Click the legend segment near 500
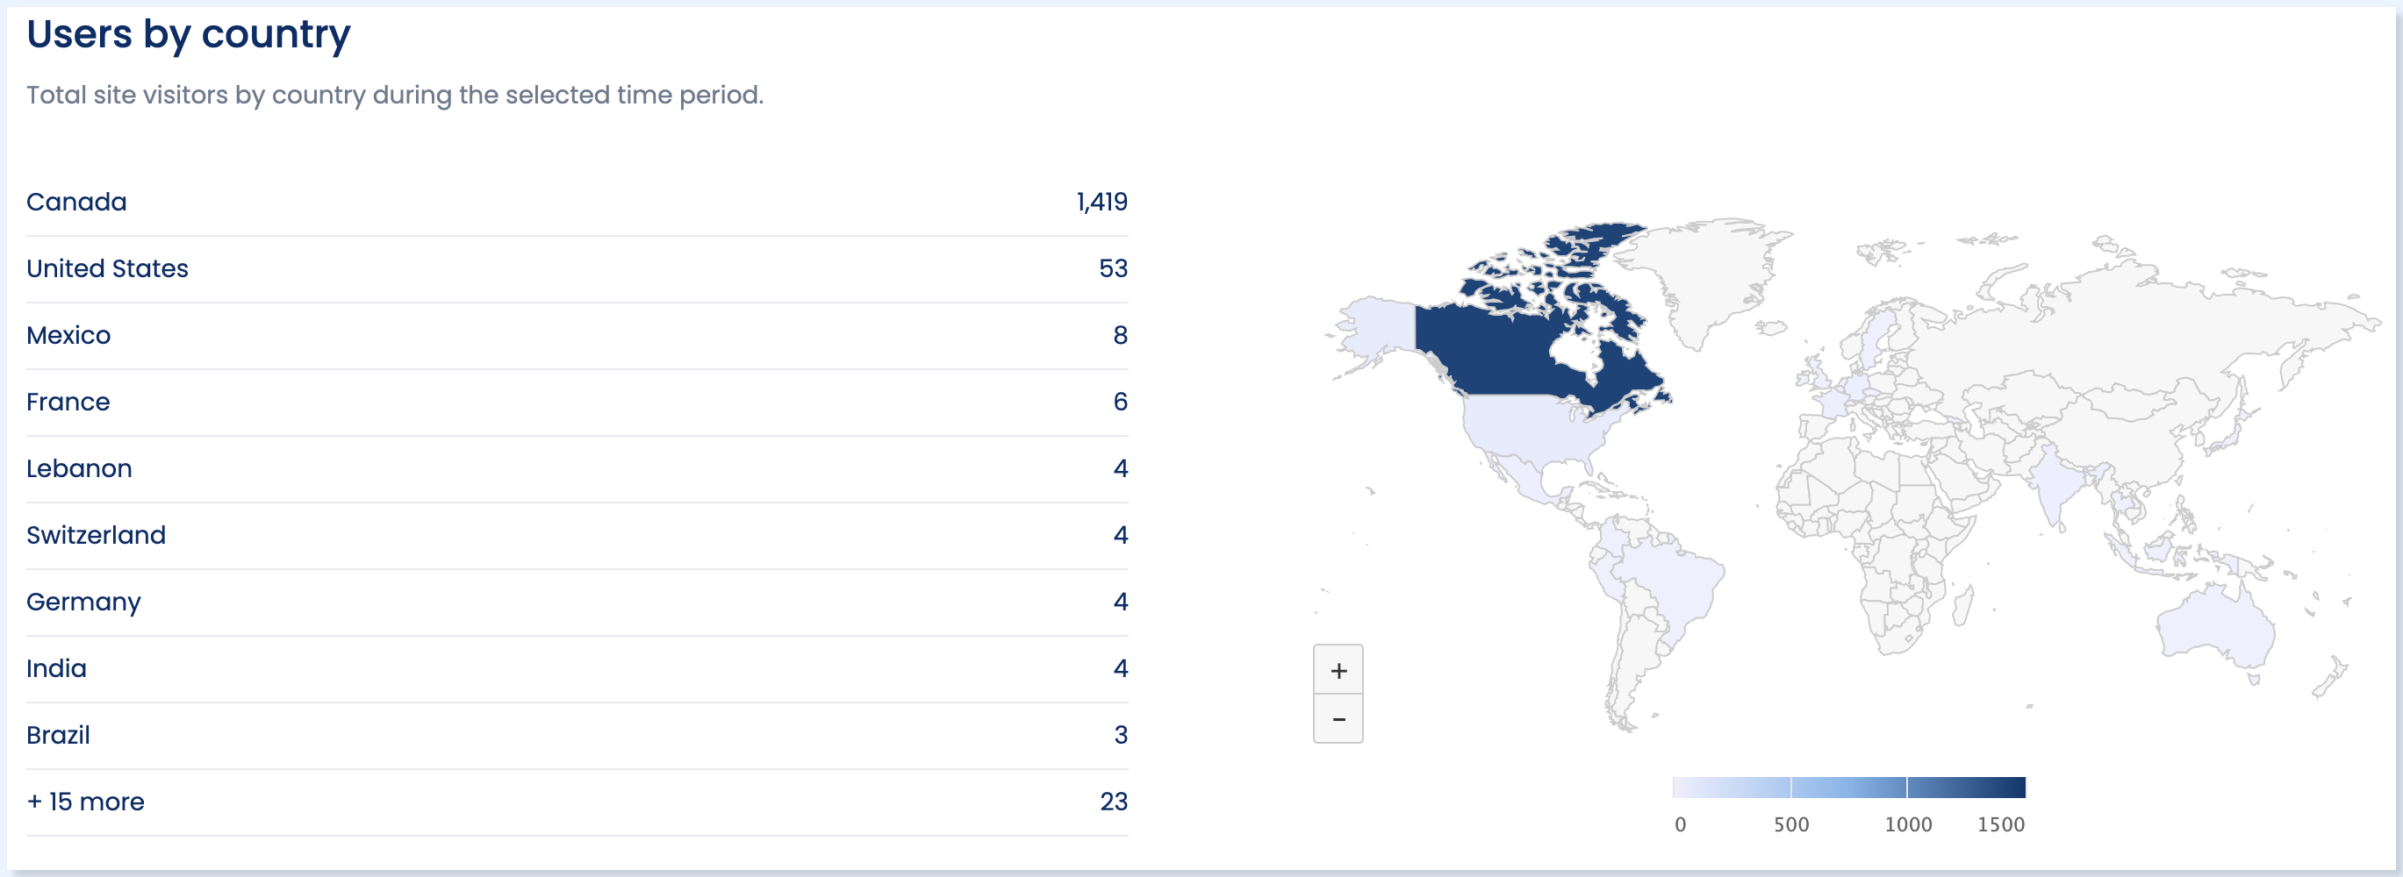This screenshot has height=877, width=2403. point(1790,788)
